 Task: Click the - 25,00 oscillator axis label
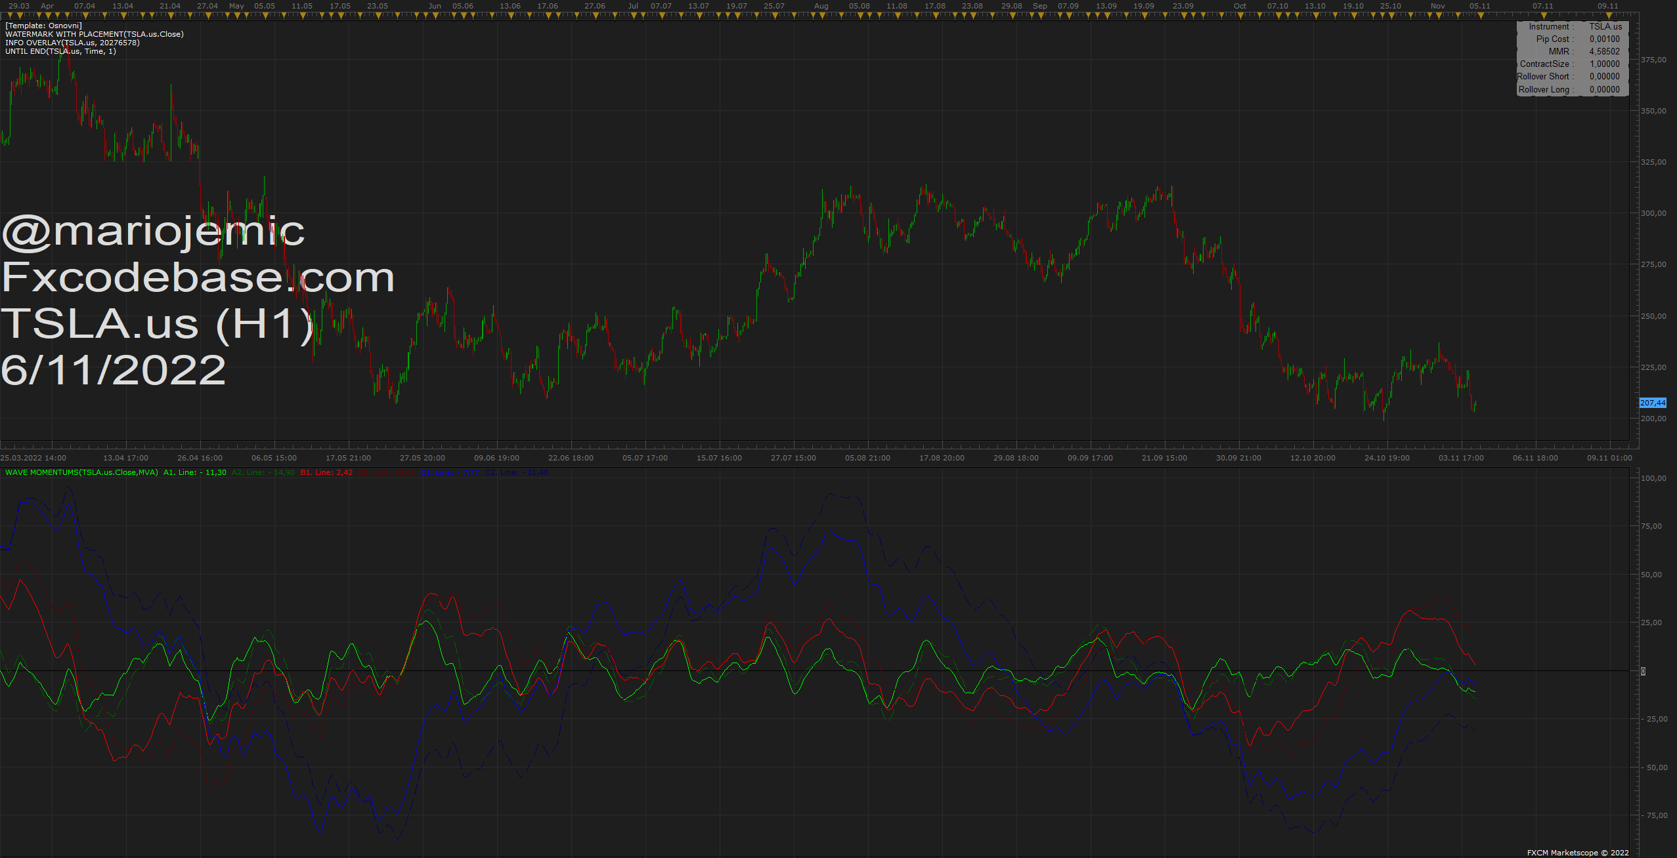pyautogui.click(x=1653, y=719)
